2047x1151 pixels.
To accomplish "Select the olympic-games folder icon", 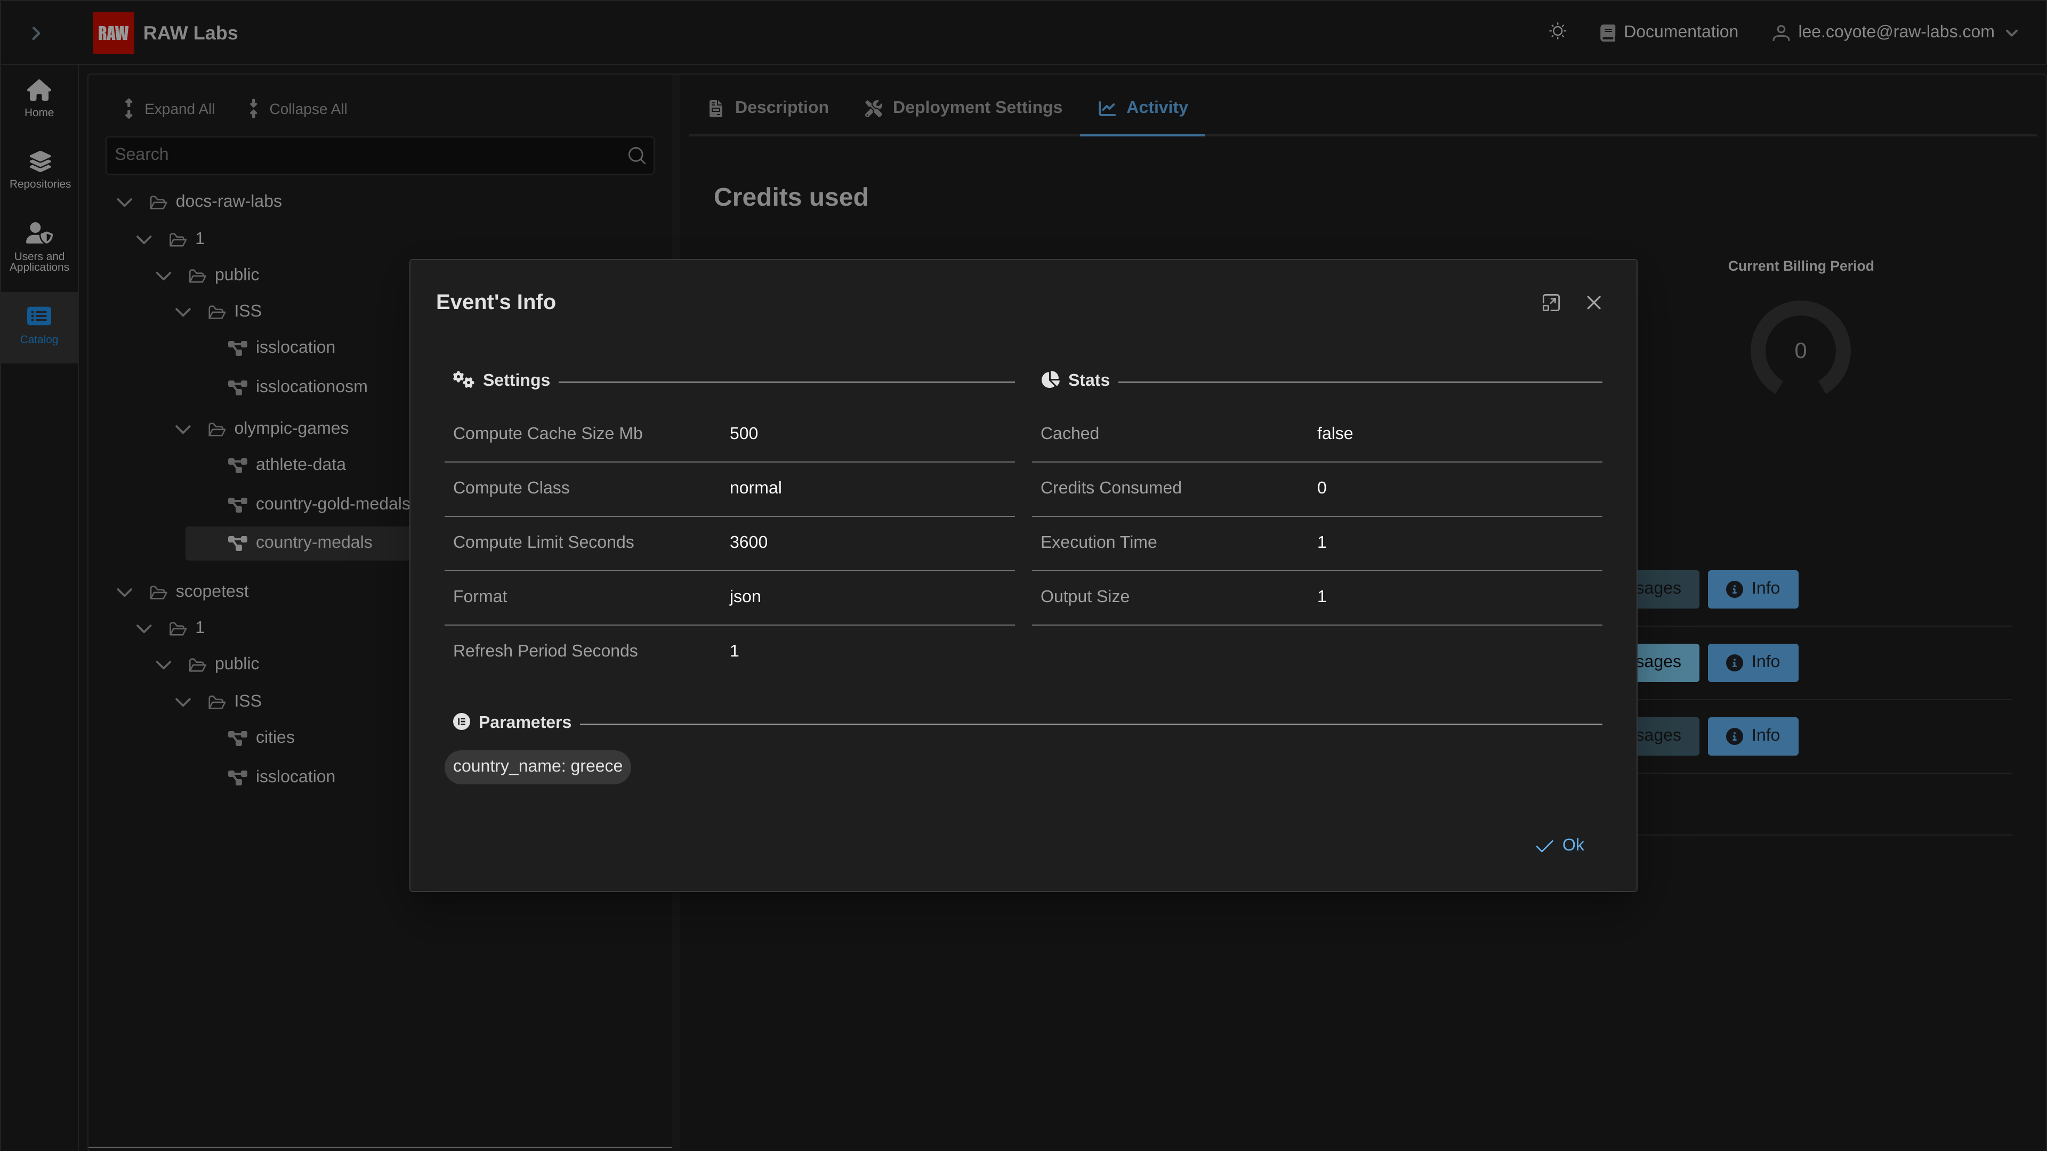I will [217, 429].
